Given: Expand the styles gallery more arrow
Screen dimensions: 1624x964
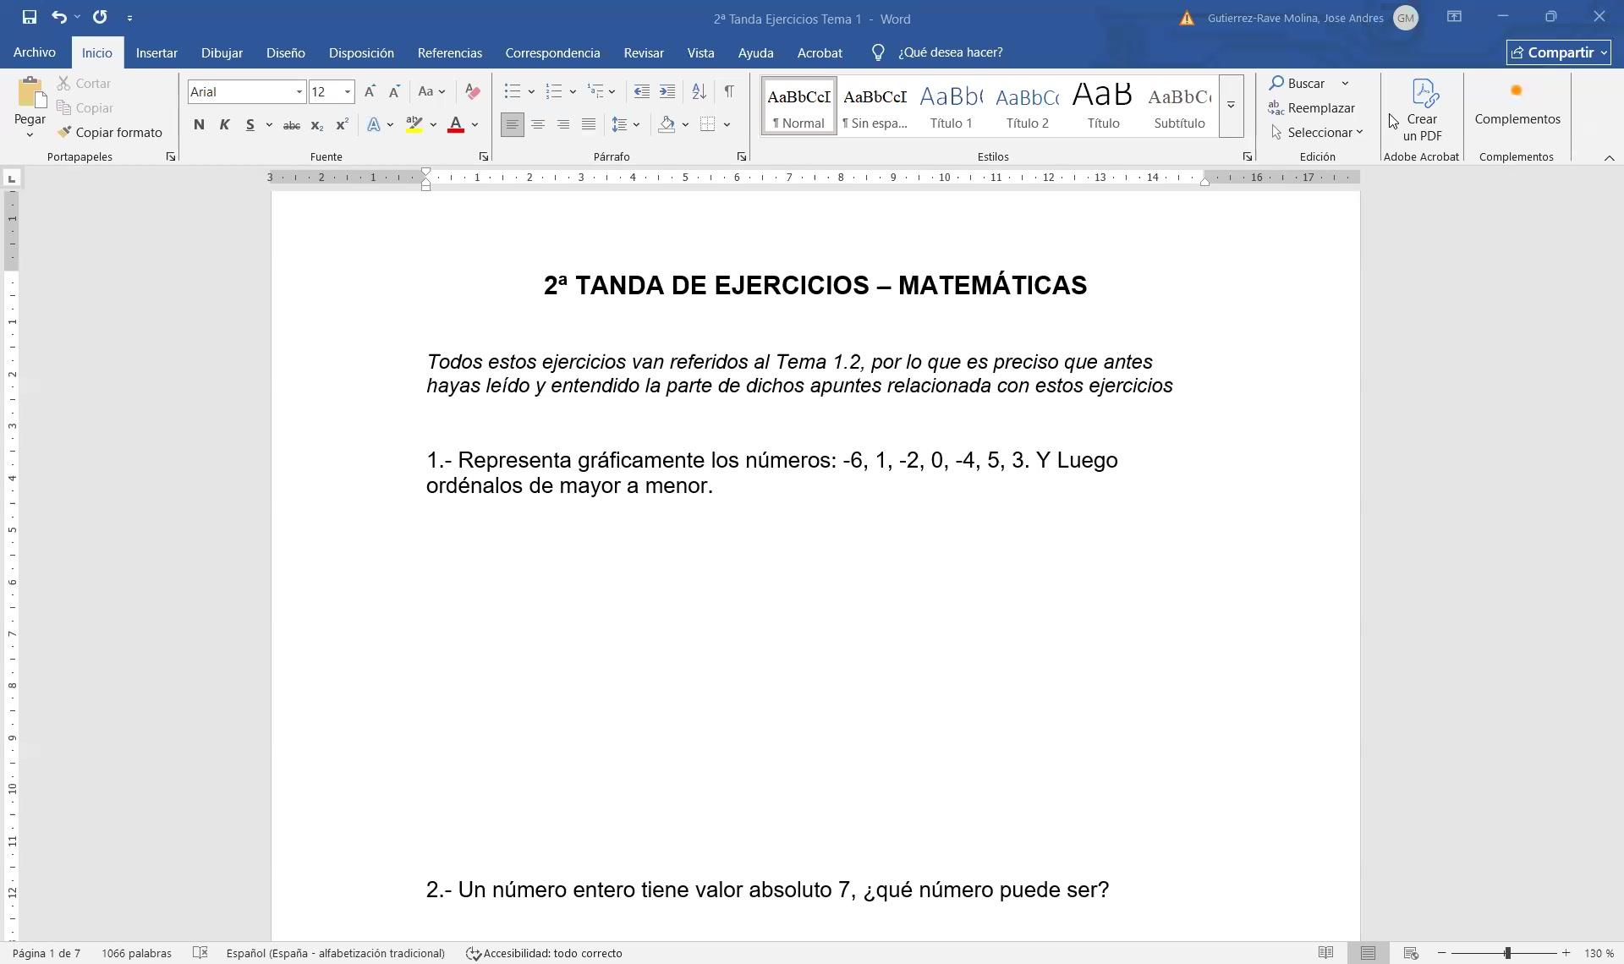Looking at the screenshot, I should (1231, 106).
